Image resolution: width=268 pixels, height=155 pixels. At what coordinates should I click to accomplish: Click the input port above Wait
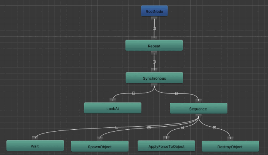35,138
